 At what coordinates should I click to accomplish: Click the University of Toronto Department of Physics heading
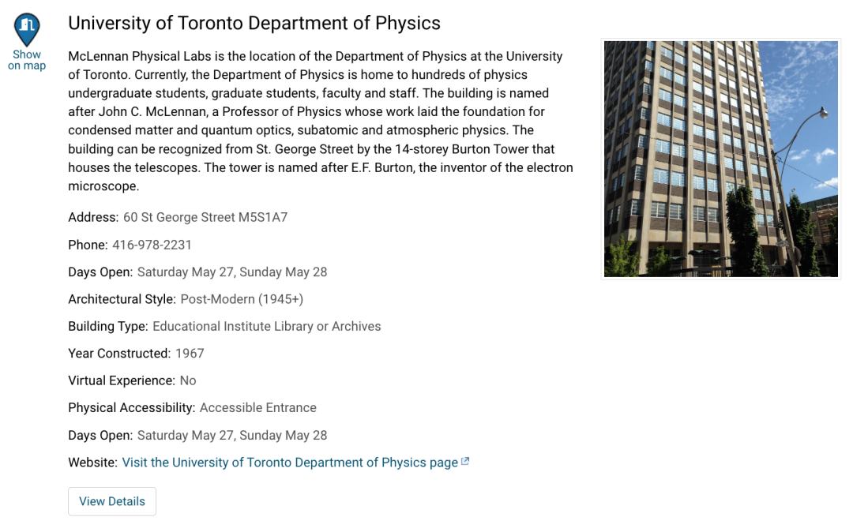click(x=254, y=24)
